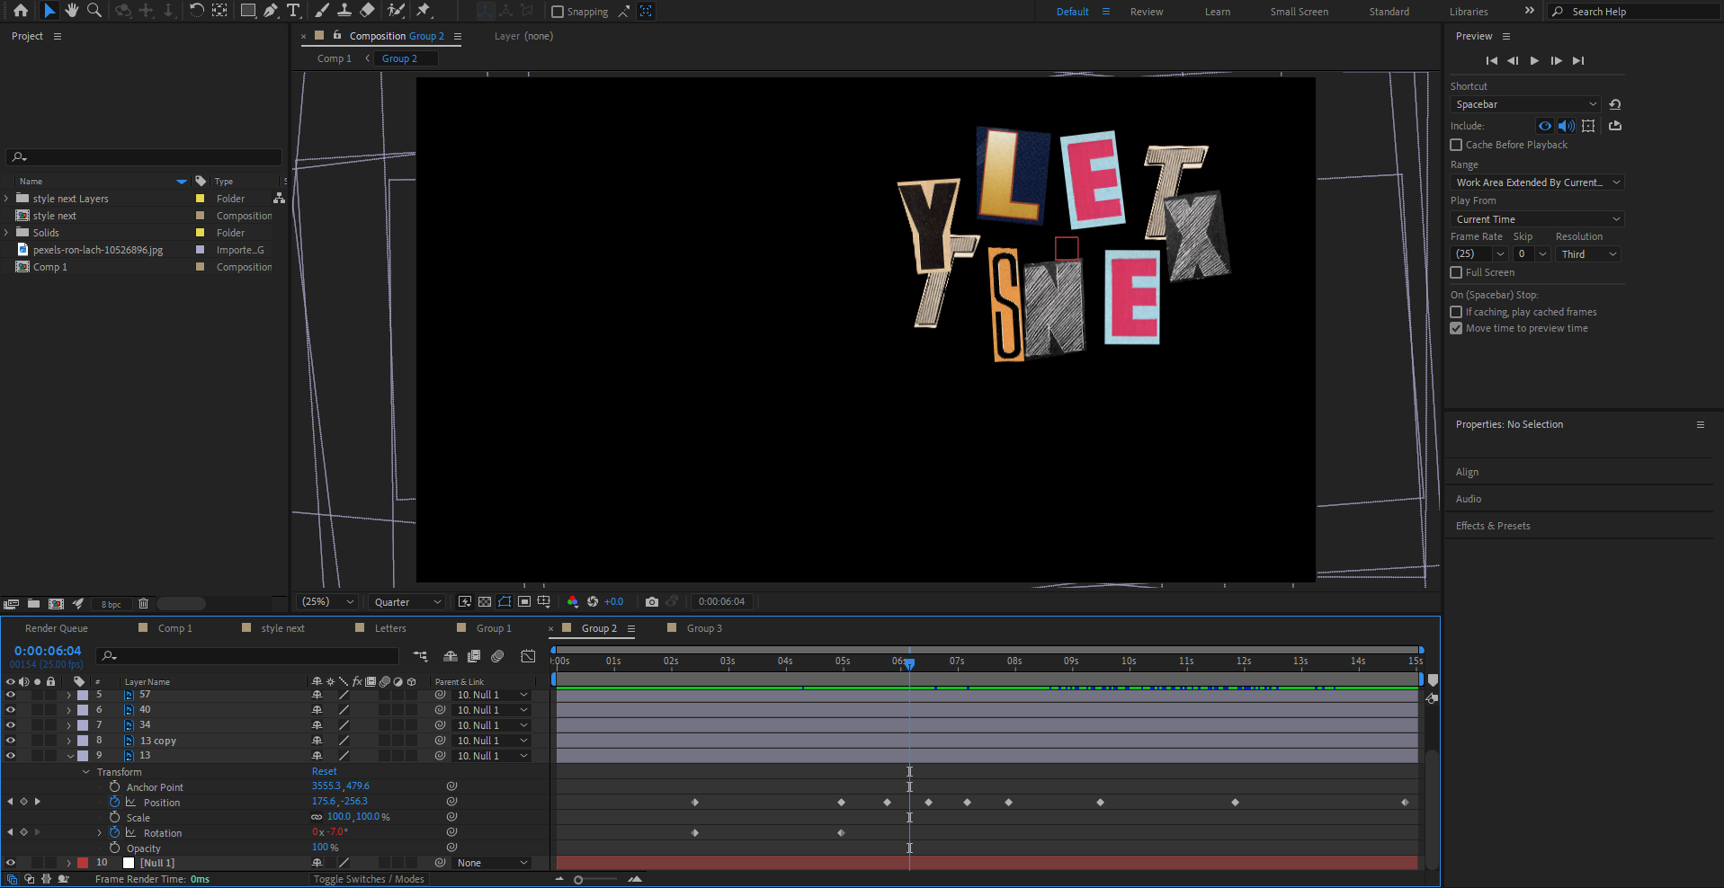Select the Brush tool
Viewport: 1724px width, 888px height.
(322, 11)
